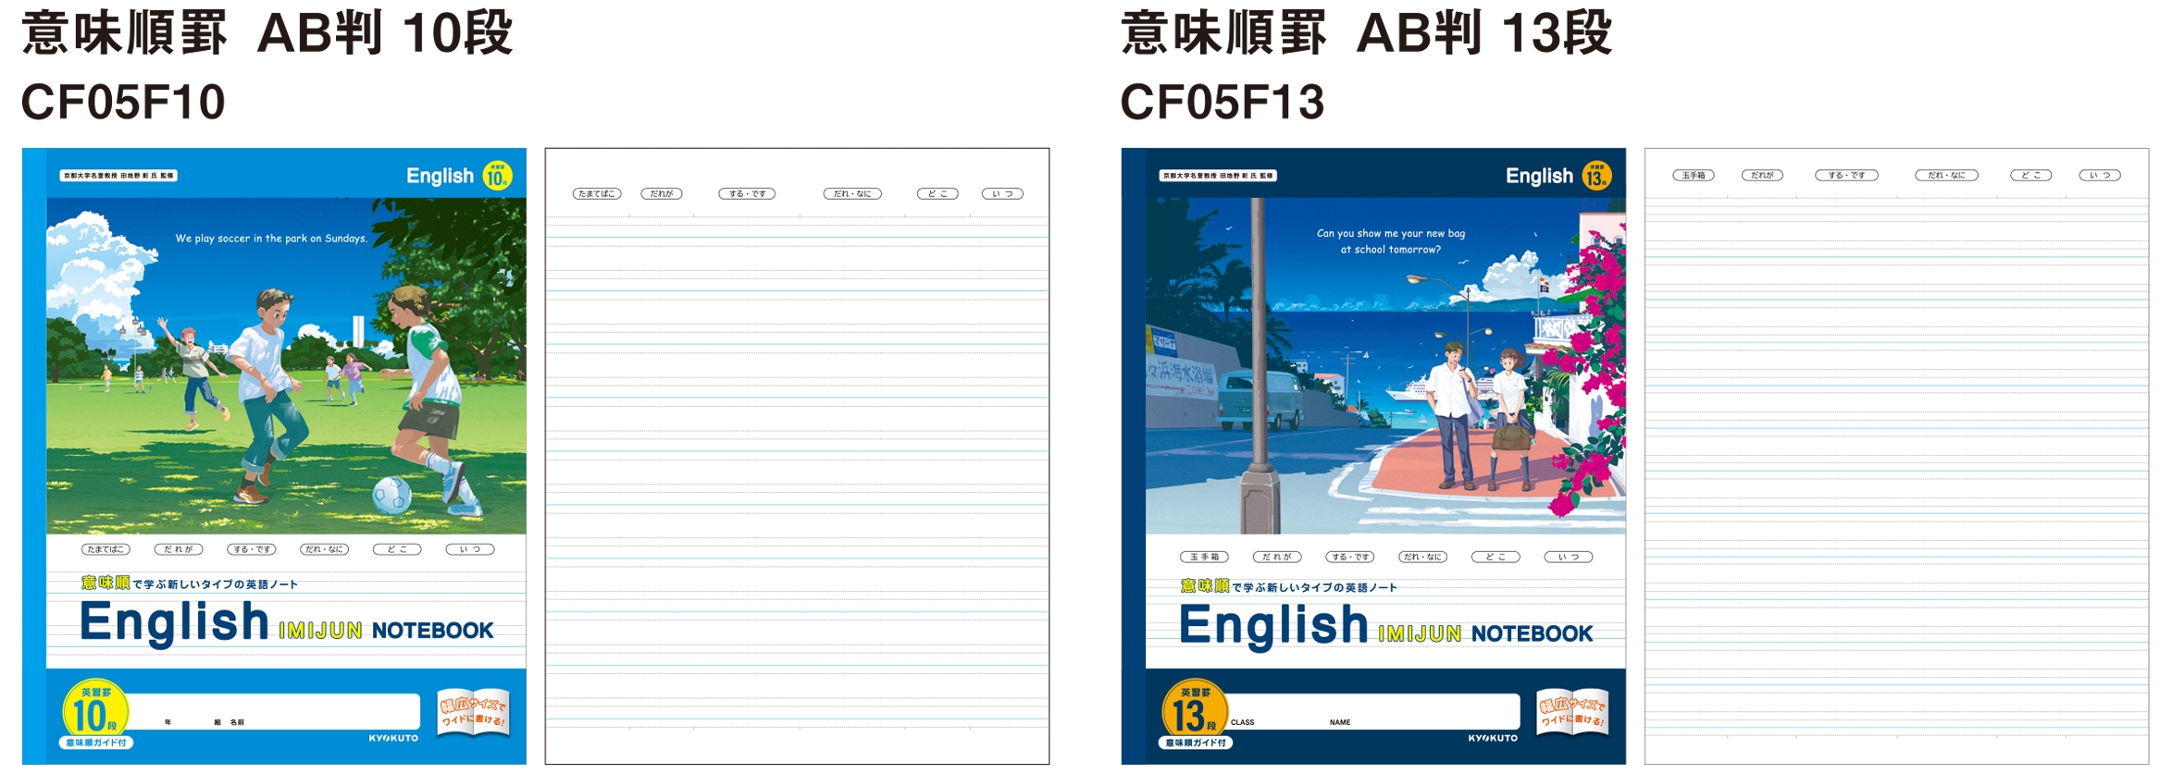2172x774 pixels.
Task: Click the yellow 10段 circle beside English on blue cover
Action: 497,176
